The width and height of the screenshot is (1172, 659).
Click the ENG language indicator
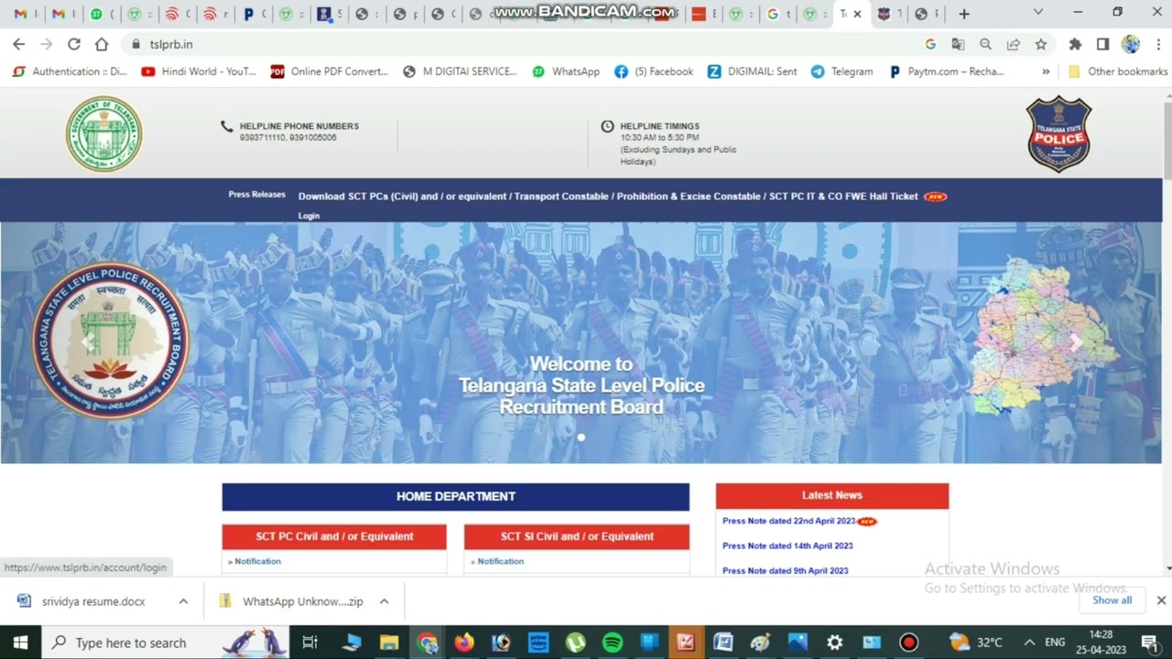pyautogui.click(x=1055, y=643)
